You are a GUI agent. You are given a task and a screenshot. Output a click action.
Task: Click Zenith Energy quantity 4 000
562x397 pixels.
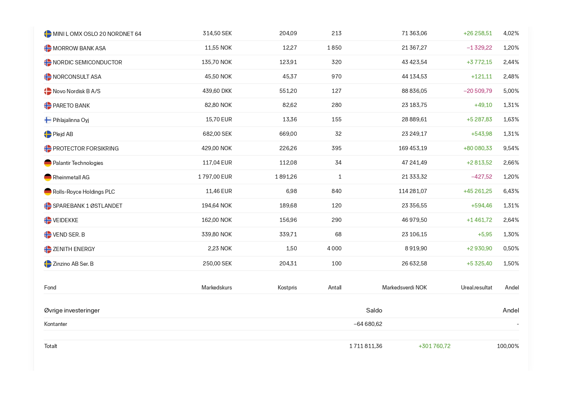click(x=334, y=248)
